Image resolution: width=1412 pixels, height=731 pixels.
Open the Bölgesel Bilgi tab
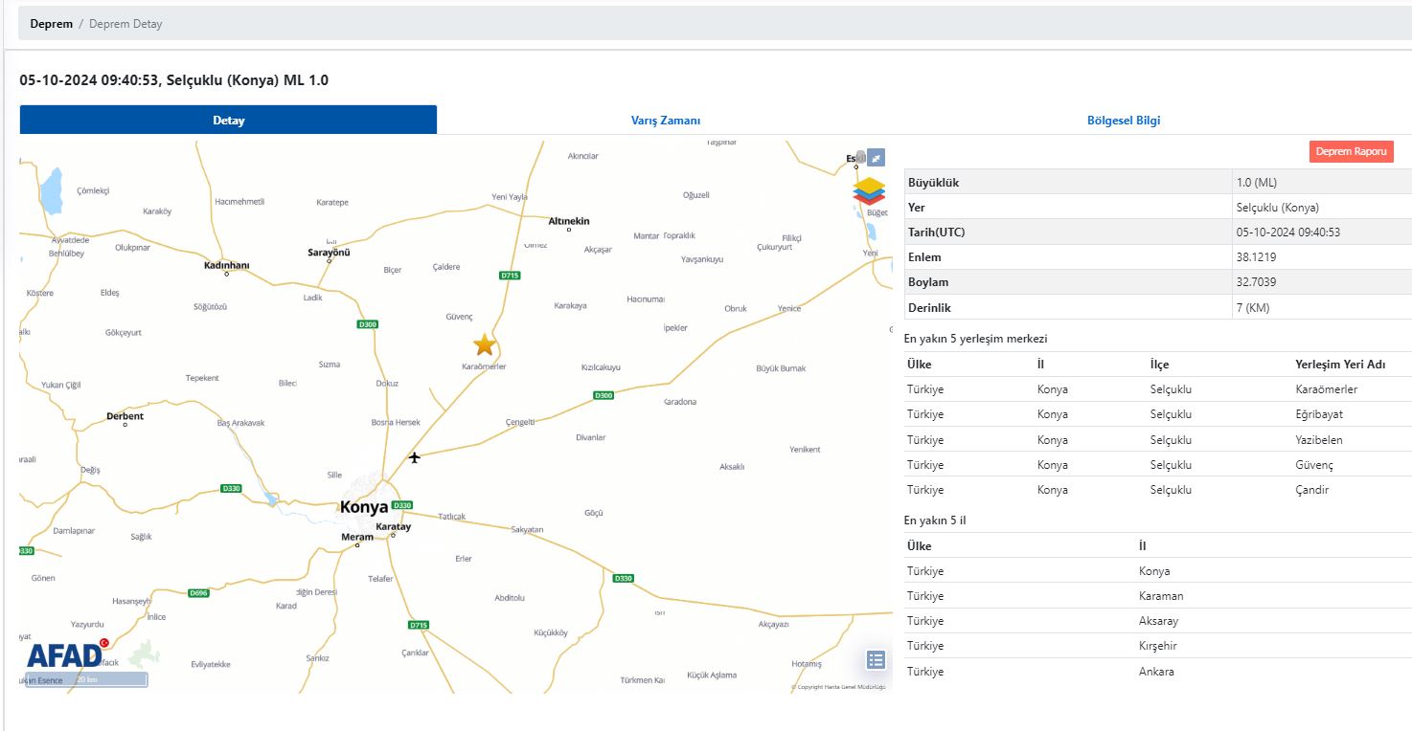coord(1124,121)
